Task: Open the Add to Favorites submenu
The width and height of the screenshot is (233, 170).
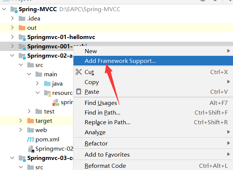Action: [153, 155]
